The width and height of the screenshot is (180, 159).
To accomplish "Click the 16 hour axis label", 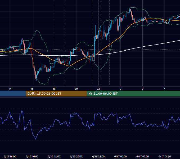I will (32, 89).
